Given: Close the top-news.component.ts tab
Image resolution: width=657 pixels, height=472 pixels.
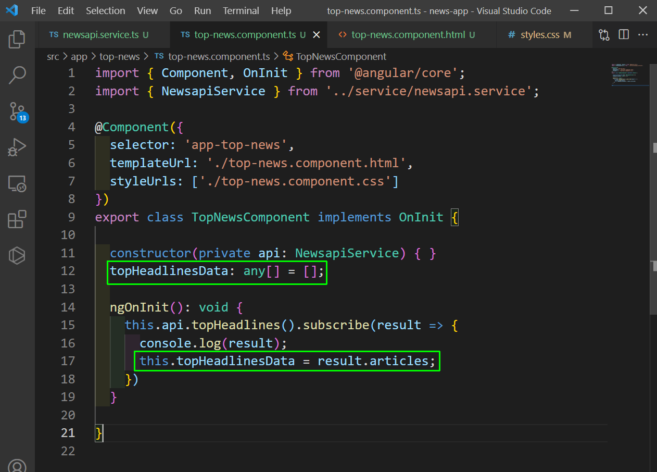Looking at the screenshot, I should (316, 35).
